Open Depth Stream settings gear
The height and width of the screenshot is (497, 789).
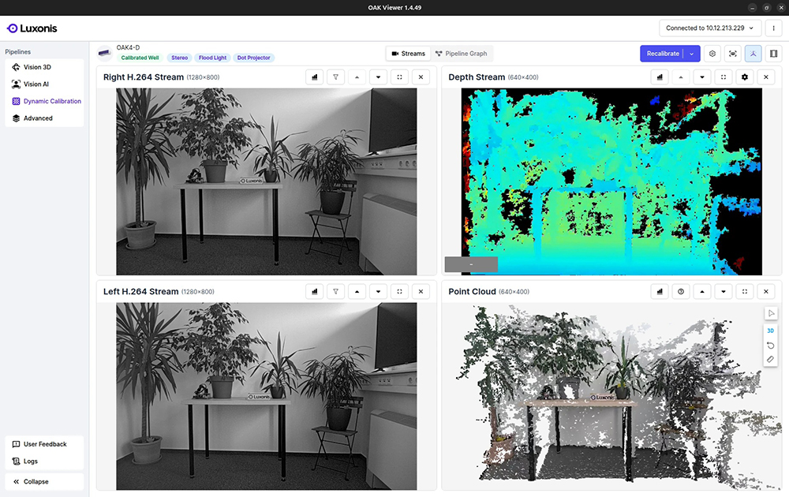click(744, 77)
